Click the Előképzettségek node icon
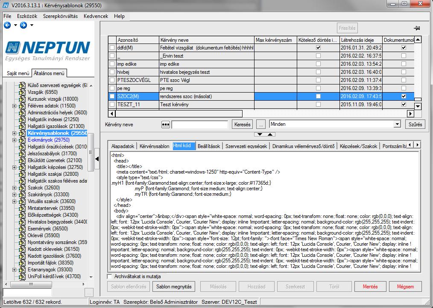 click(22, 215)
